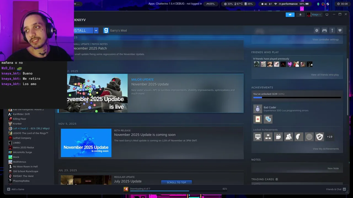The height and width of the screenshot is (198, 353).
Task: Open the Bad Coder spider achievement icon
Action: (x=258, y=109)
